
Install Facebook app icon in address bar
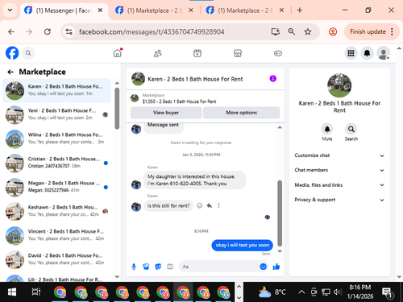[276, 31]
